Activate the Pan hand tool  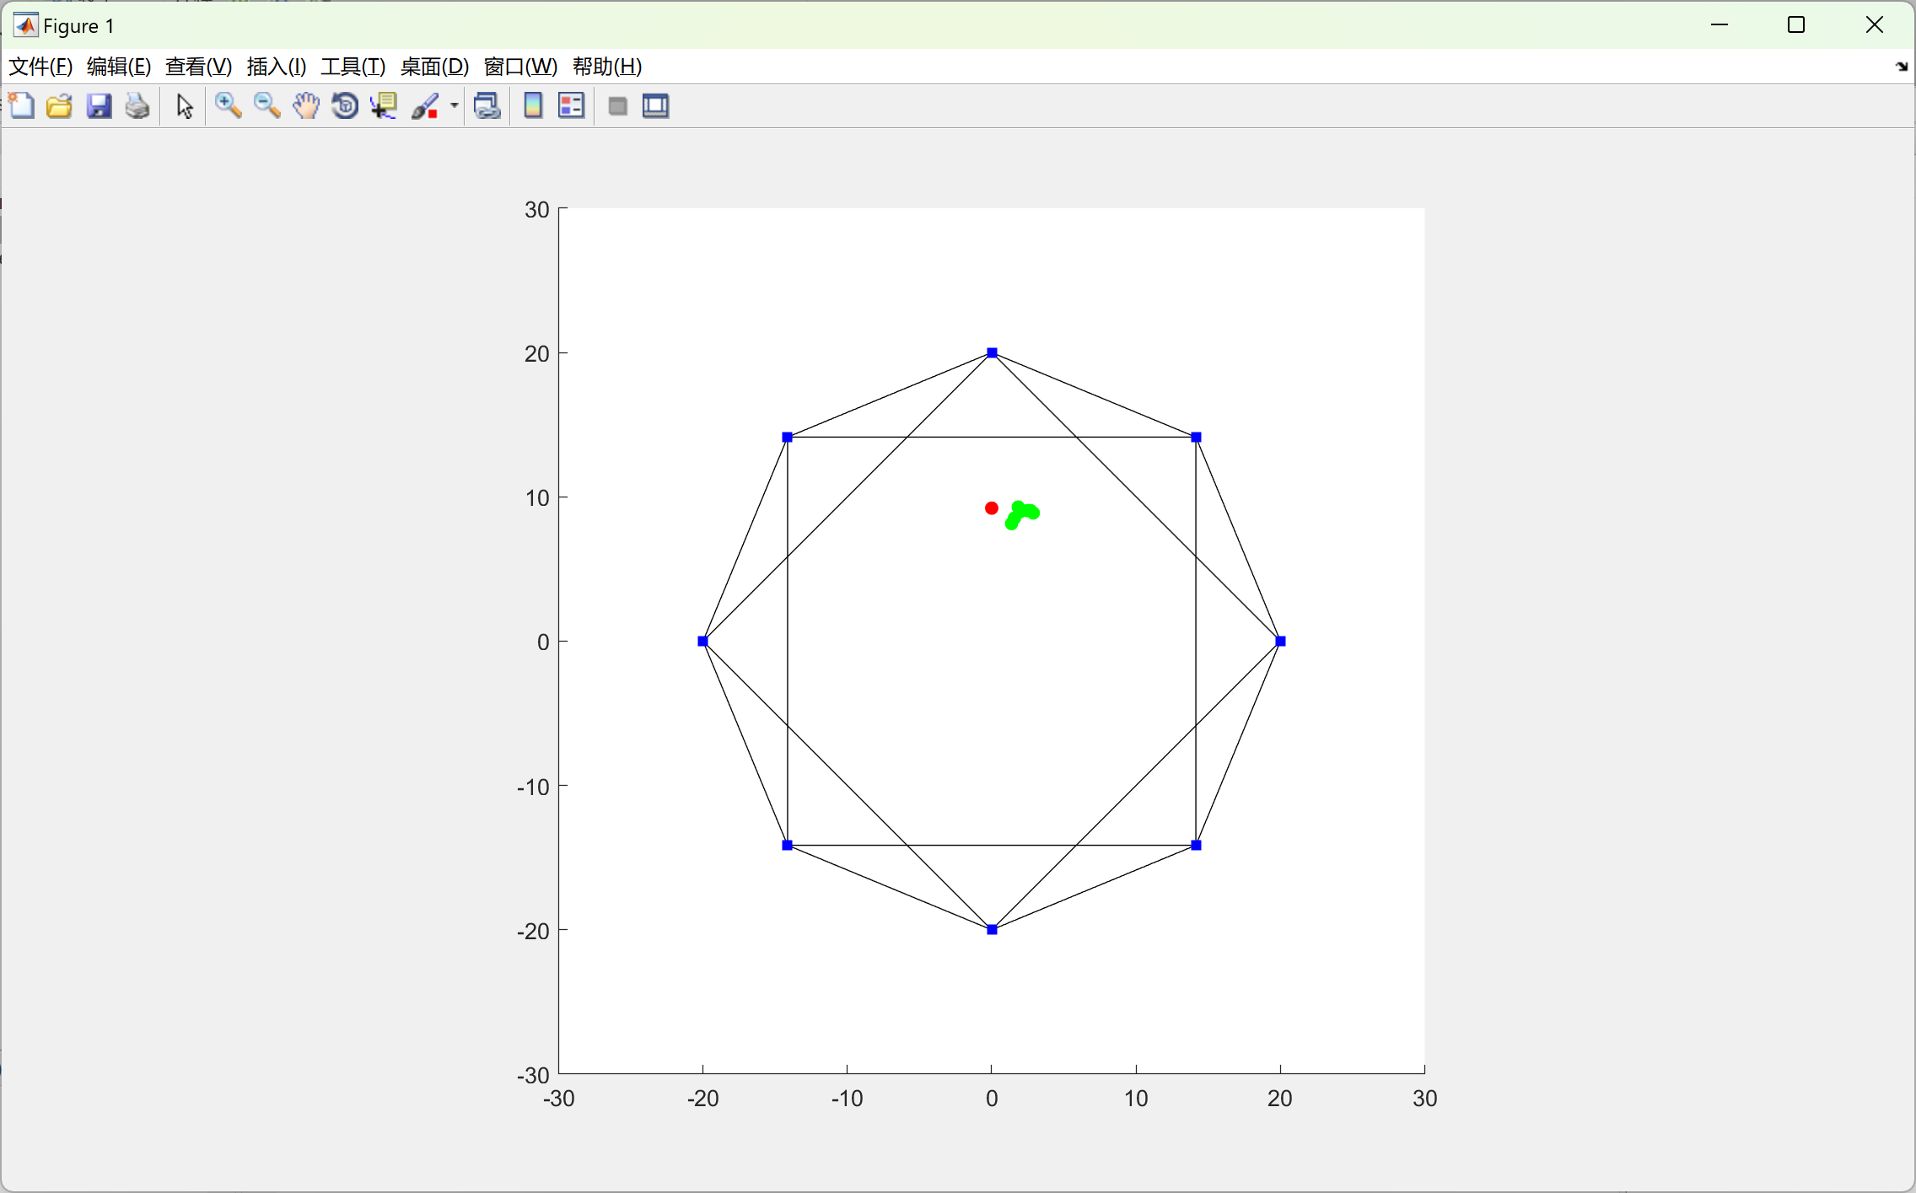tap(306, 106)
